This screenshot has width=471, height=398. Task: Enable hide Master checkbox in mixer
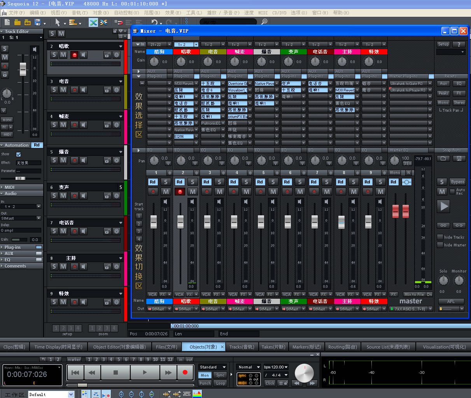point(440,245)
